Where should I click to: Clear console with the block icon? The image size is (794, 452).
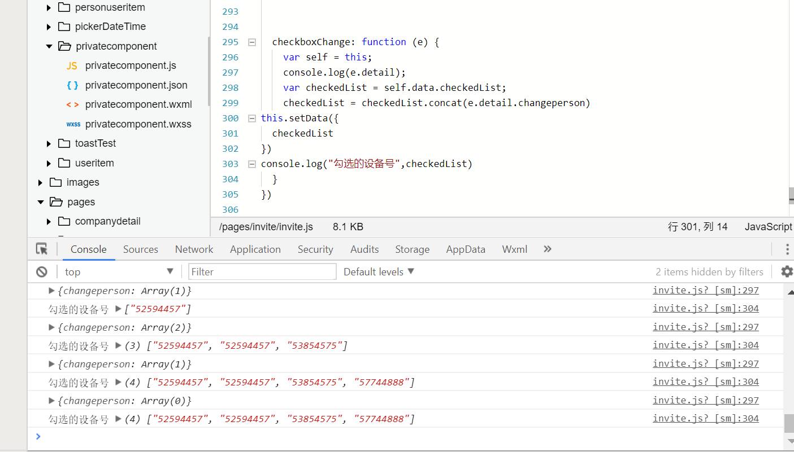pos(42,271)
